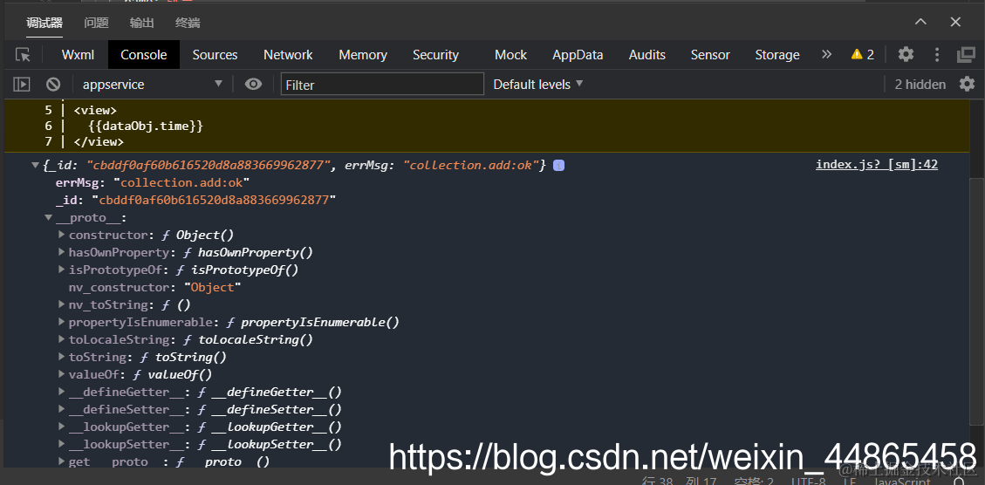The height and width of the screenshot is (485, 985).
Task: Switch to the Wxml tab
Action: point(78,55)
